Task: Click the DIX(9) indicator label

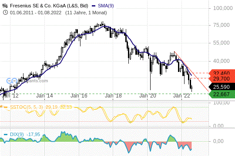Action: coord(17,134)
